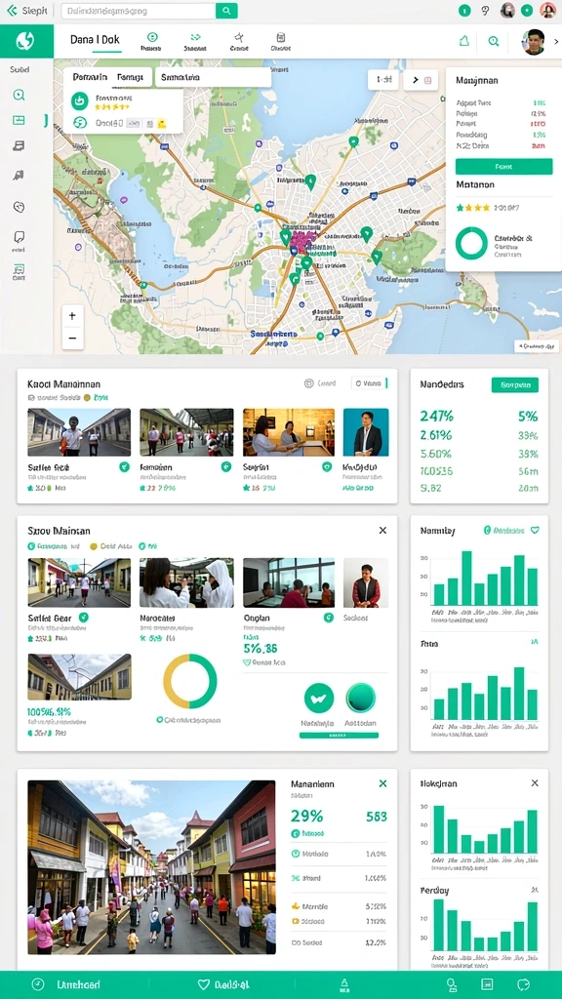Click the orange square icon on fifth Mananienn row

click(x=295, y=921)
